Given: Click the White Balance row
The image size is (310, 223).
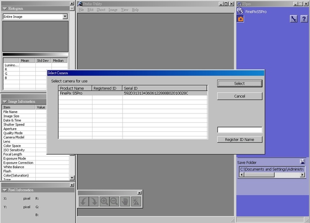Looking at the screenshot, I should (x=35, y=167).
